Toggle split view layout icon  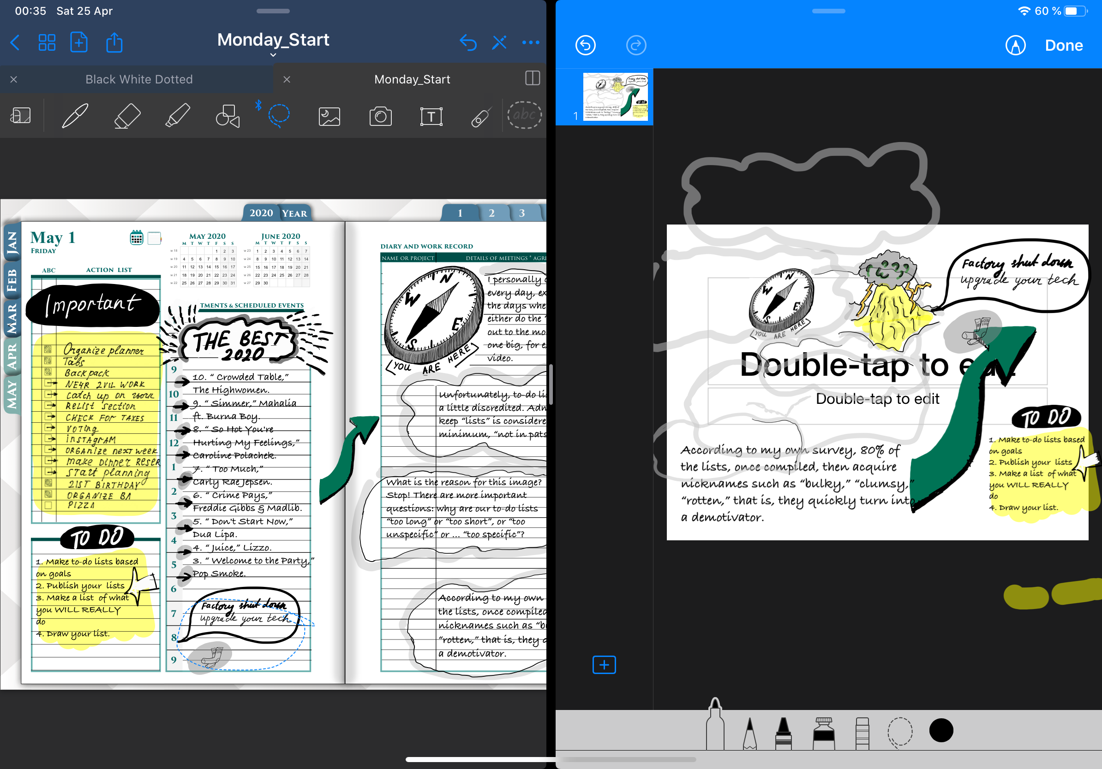532,79
